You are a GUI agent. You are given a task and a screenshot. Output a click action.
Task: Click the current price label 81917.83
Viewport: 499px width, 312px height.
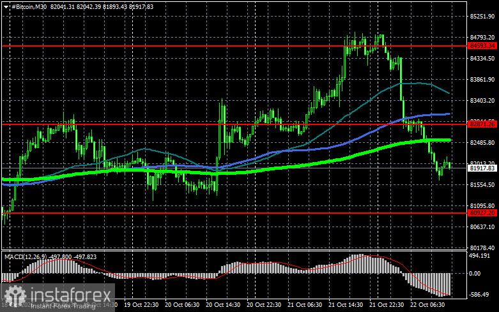click(482, 168)
